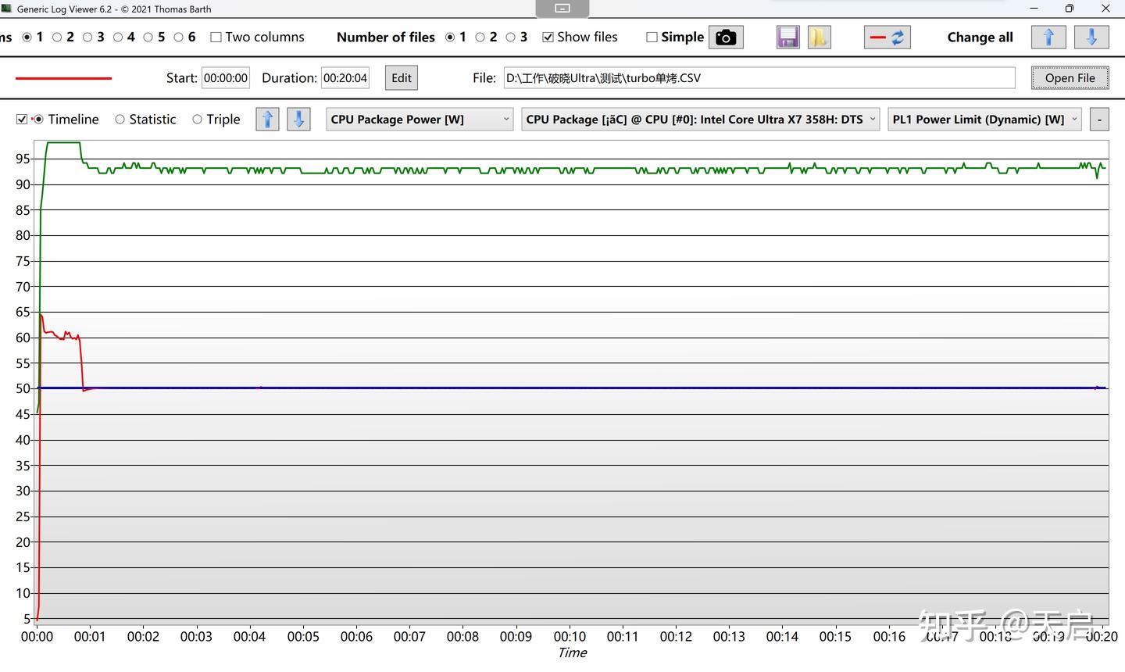
Task: Click the Start time field
Action: pyautogui.click(x=226, y=78)
